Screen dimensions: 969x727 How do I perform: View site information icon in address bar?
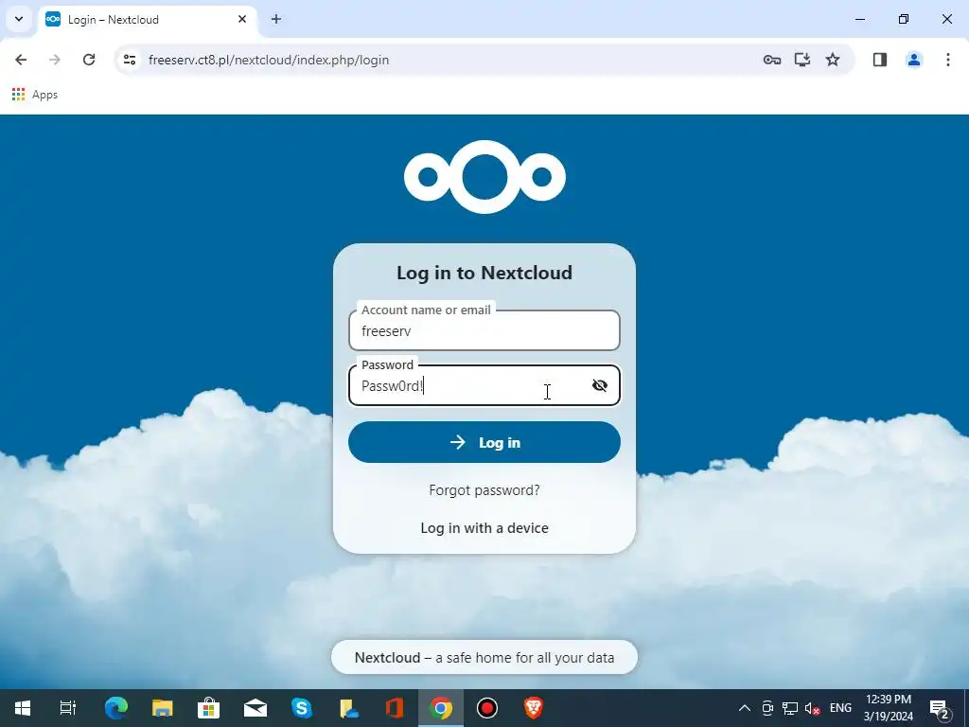point(129,60)
